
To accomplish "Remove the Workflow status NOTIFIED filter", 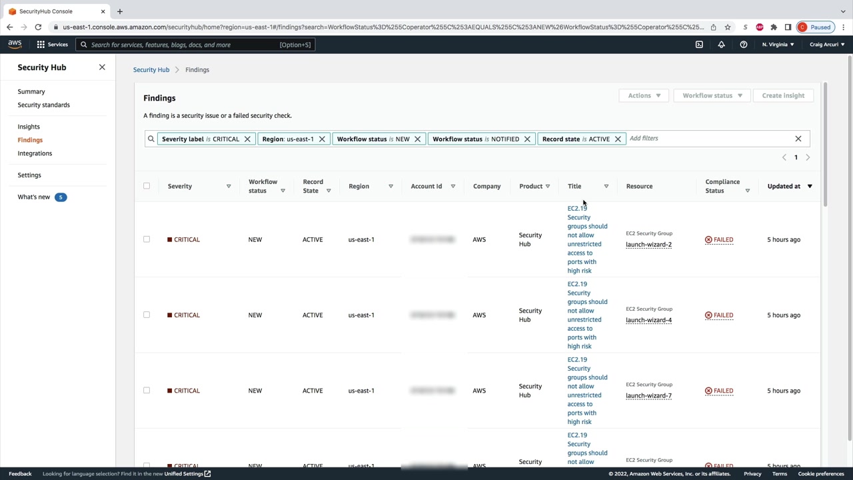I will click(x=527, y=139).
